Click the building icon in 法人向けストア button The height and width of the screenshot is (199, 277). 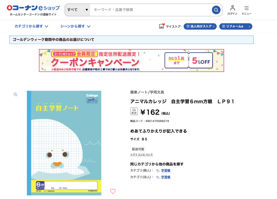tap(188, 26)
